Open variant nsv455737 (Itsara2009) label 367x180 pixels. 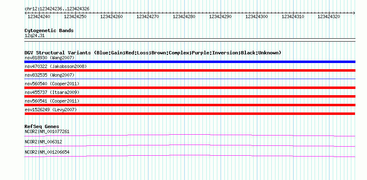coord(52,92)
